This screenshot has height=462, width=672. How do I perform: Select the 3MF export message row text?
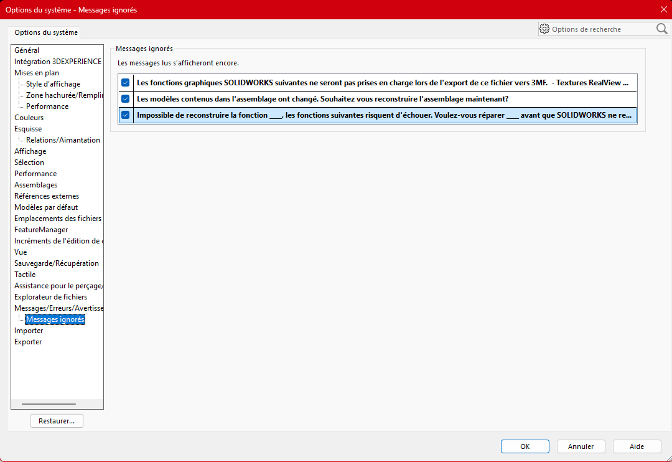(383, 82)
